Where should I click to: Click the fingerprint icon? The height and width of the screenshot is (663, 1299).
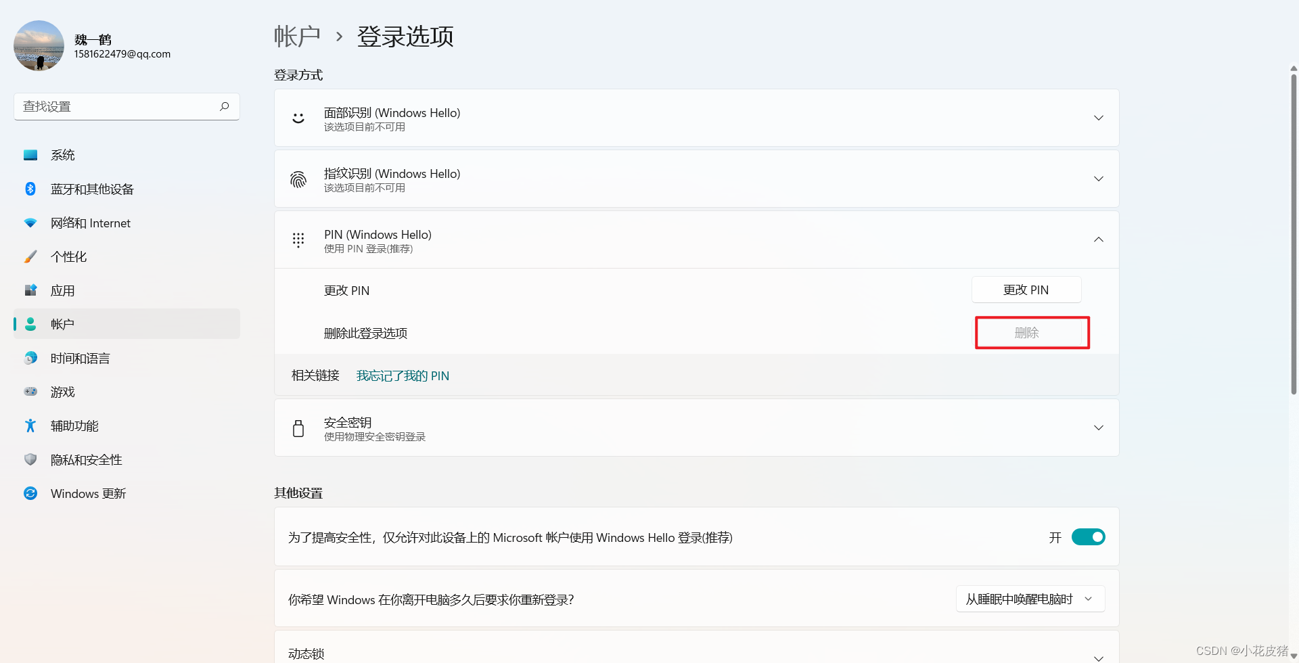point(298,179)
